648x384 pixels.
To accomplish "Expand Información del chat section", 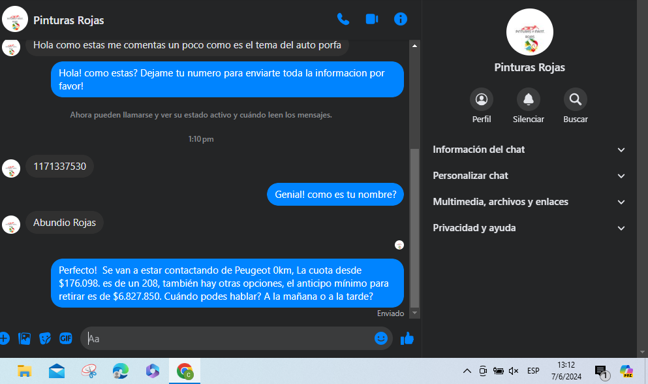I will coord(529,150).
